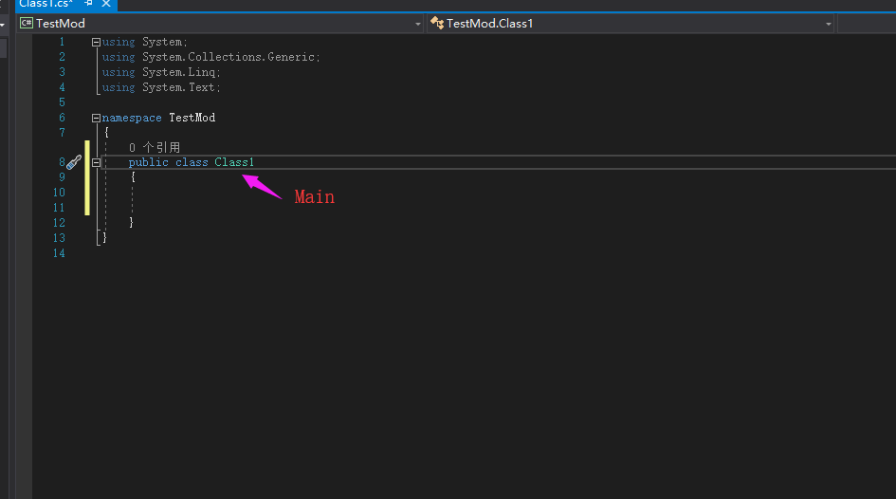Click the screwdriver quick actions icon
Screen dimensions: 896x499
[x=74, y=163]
